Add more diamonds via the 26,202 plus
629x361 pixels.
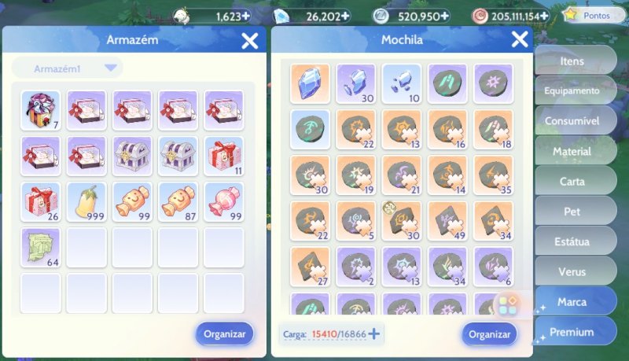pos(344,16)
